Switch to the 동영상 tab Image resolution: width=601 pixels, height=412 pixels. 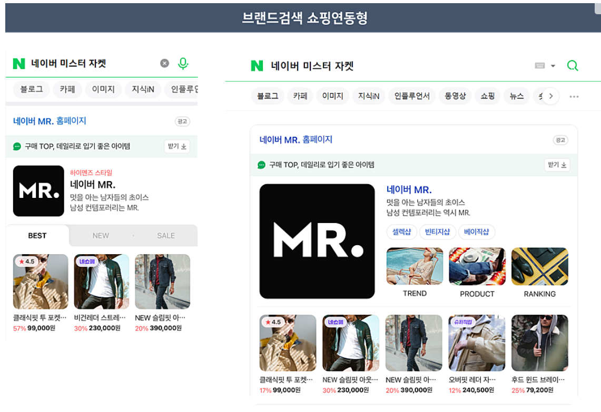pos(455,96)
